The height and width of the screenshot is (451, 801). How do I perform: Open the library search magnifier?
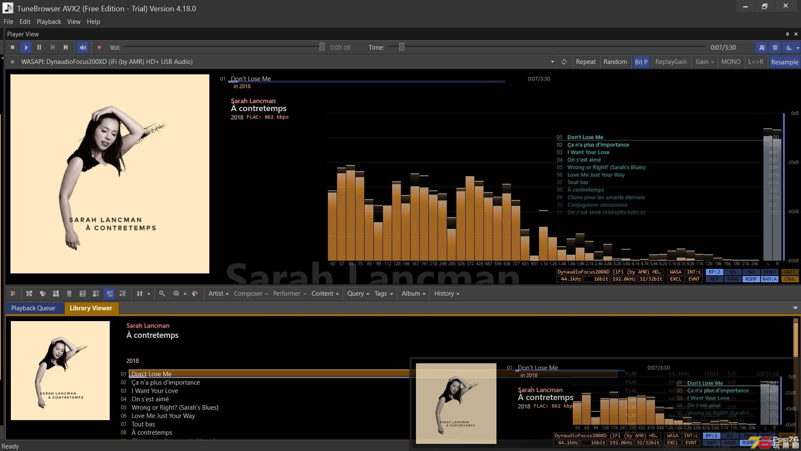pyautogui.click(x=162, y=294)
